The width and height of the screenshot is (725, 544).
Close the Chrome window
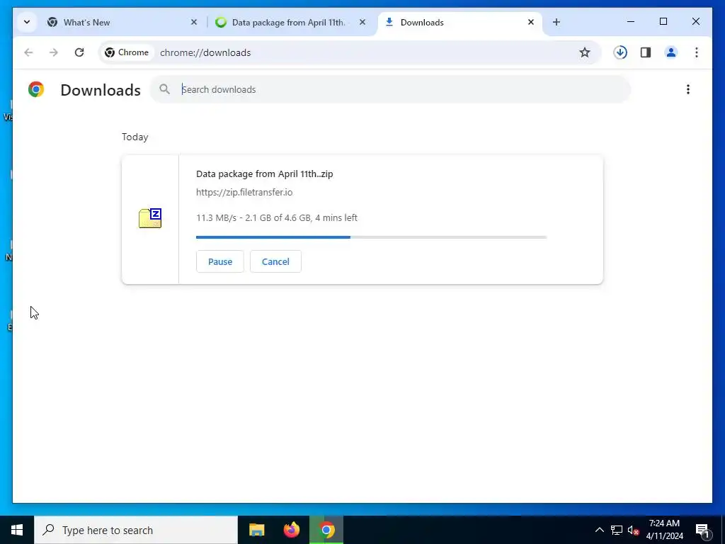point(695,21)
